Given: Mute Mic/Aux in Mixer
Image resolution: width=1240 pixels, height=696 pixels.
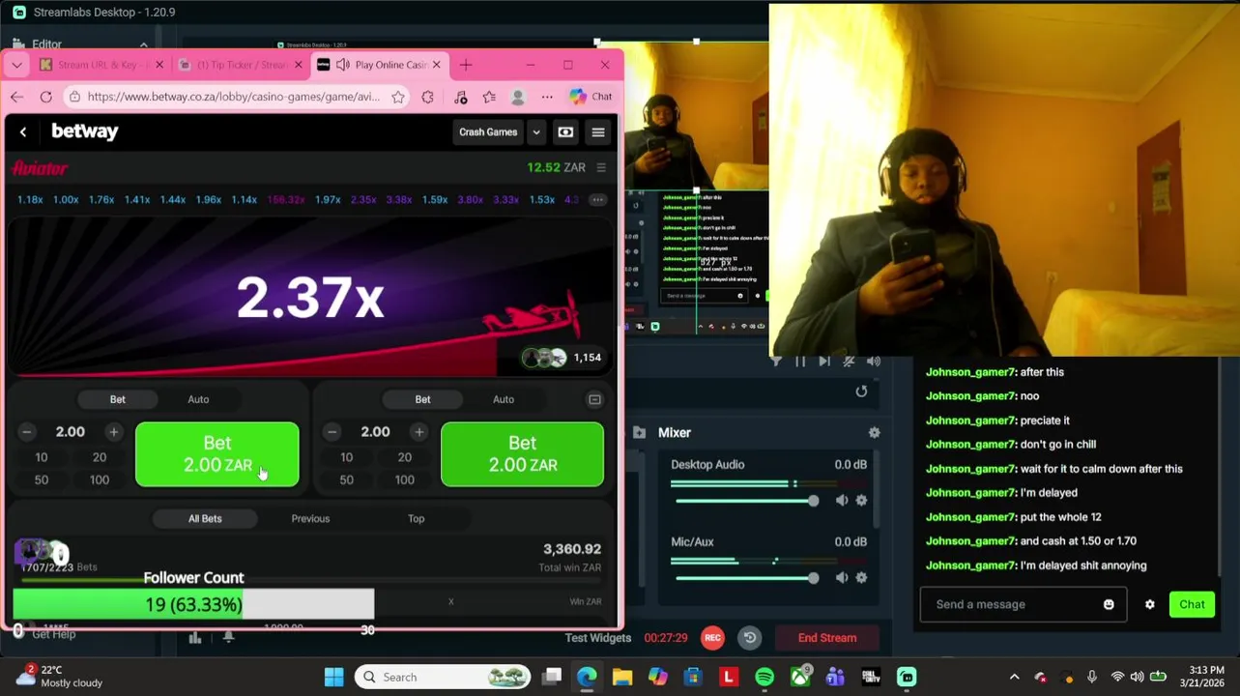Looking at the screenshot, I should 842,578.
